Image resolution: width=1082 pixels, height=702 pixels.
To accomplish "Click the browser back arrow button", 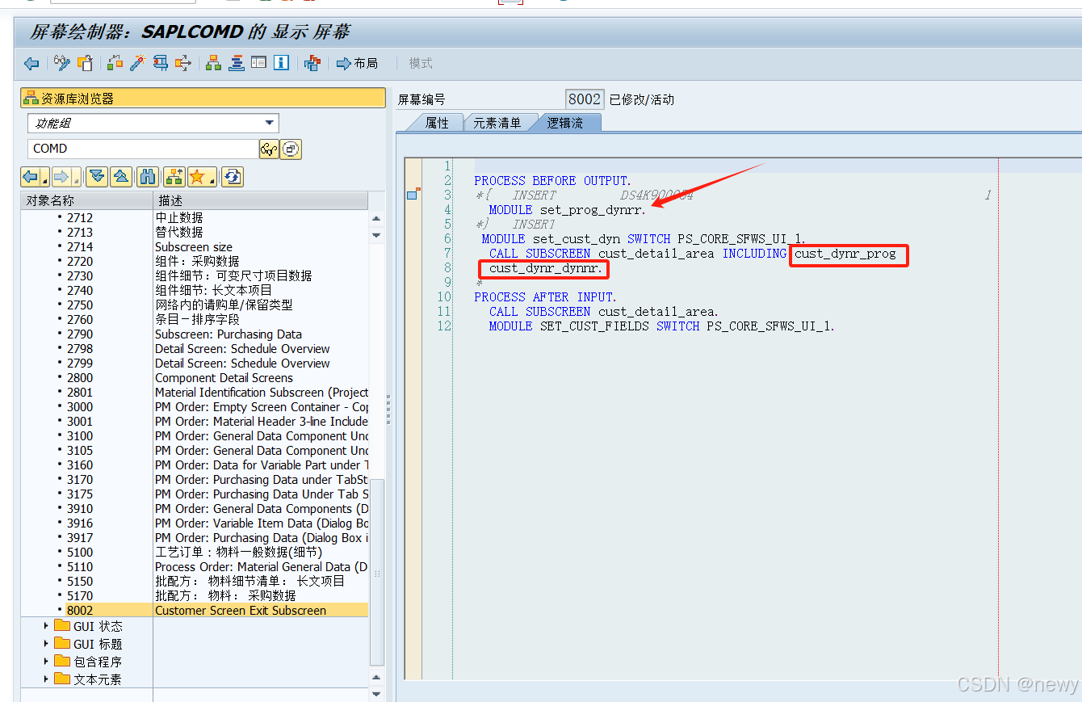I will pyautogui.click(x=31, y=176).
